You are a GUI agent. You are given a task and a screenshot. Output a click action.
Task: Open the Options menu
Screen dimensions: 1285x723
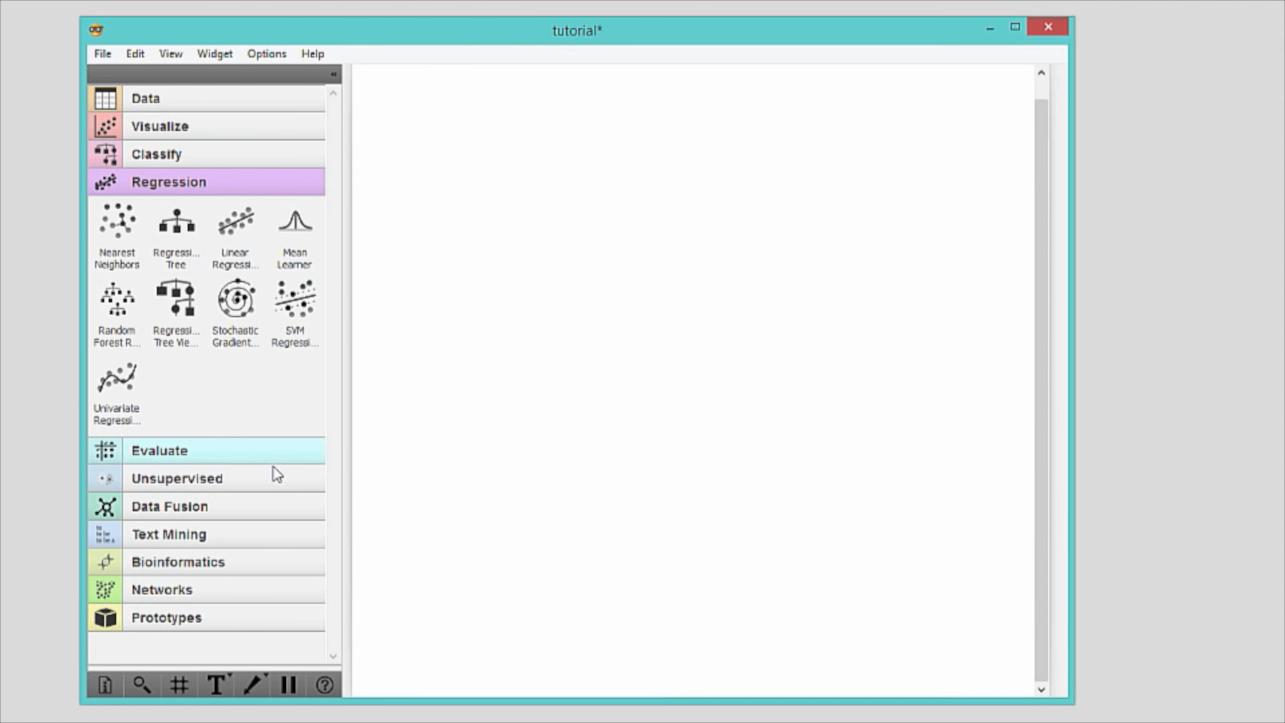tap(266, 54)
